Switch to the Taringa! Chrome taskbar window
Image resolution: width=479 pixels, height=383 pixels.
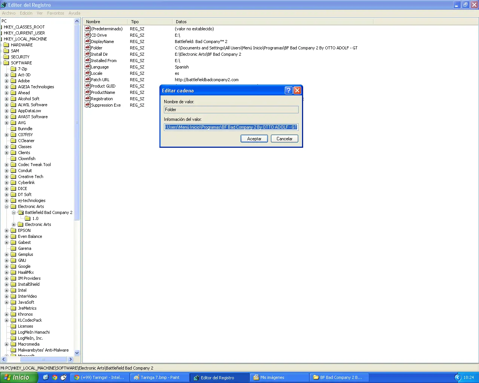pos(100,377)
